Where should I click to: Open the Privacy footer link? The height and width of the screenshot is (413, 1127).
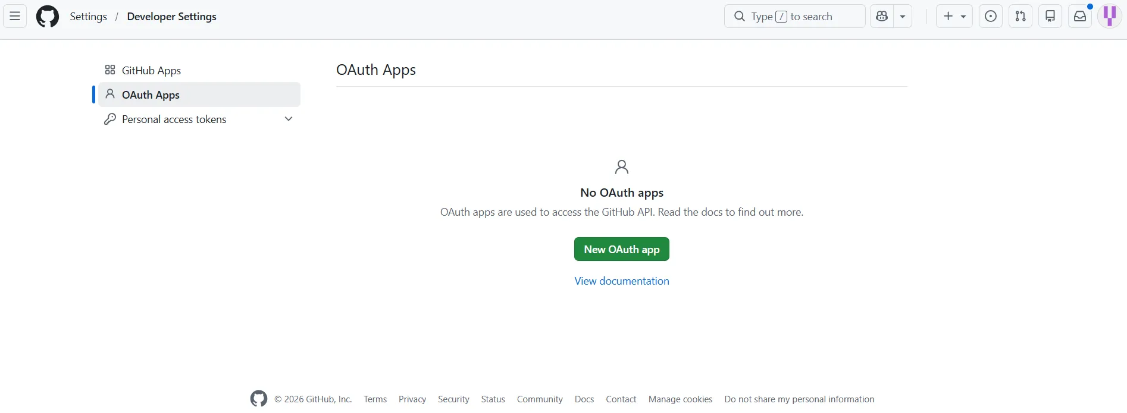pos(412,399)
